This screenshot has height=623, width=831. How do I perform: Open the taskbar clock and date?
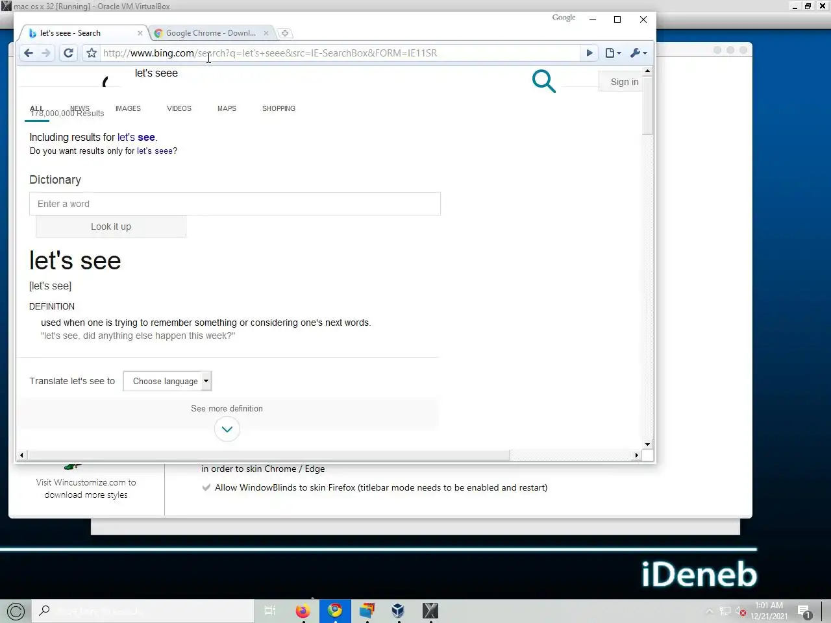pos(769,611)
